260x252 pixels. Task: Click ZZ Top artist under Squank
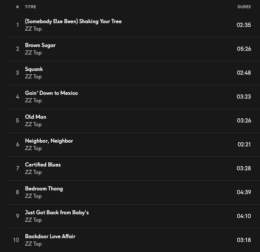coord(33,77)
